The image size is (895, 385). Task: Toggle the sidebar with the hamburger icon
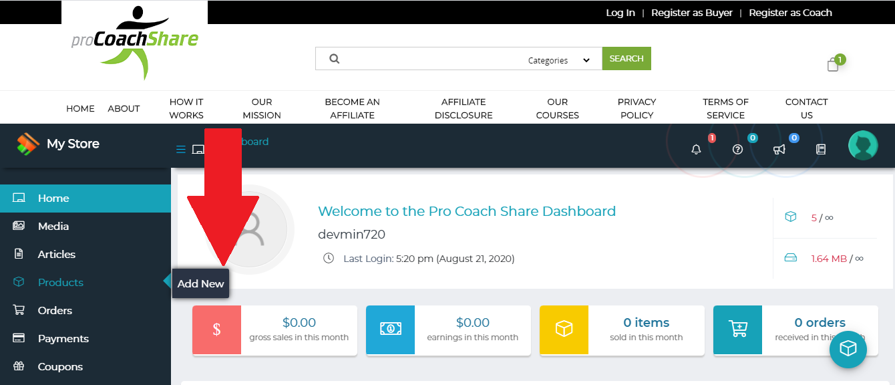[x=180, y=149]
